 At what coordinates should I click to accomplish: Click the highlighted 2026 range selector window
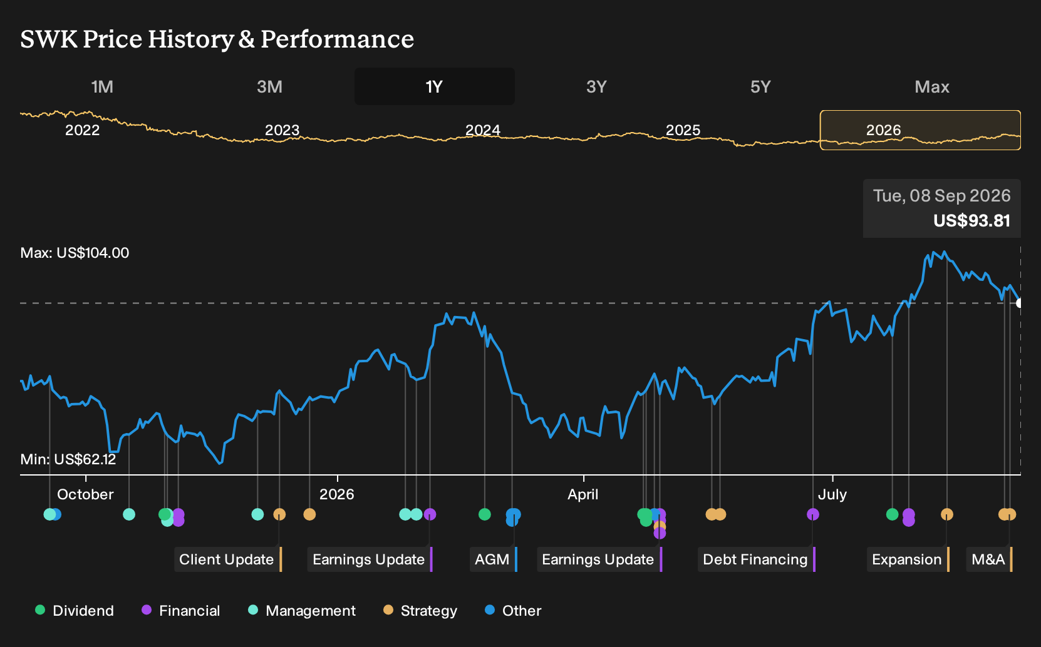(x=920, y=130)
